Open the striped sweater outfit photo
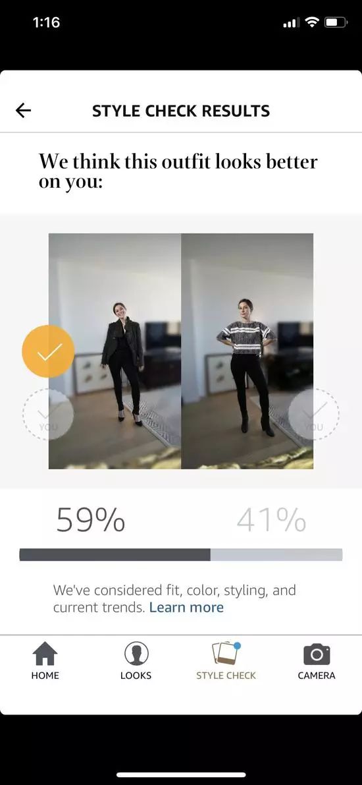Image resolution: width=362 pixels, height=785 pixels. coord(247,351)
